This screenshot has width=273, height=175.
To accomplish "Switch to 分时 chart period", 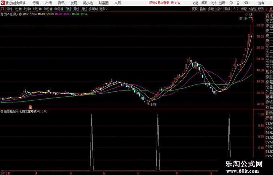I will tap(10, 9).
